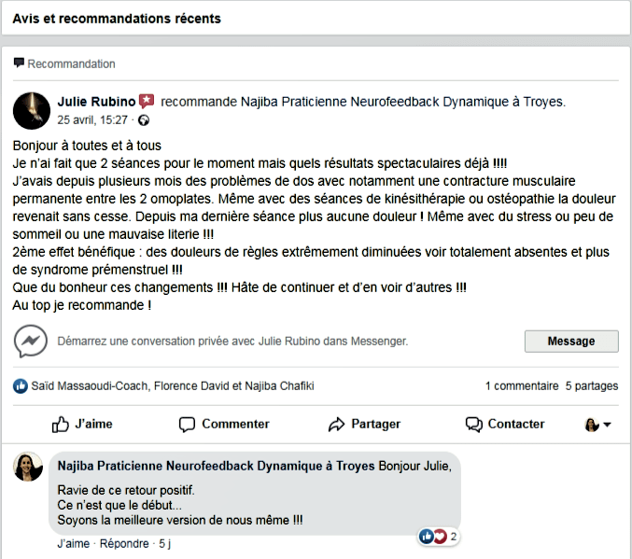The width and height of the screenshot is (632, 559).
Task: Click the red recommendation badge icon
Action: click(147, 101)
